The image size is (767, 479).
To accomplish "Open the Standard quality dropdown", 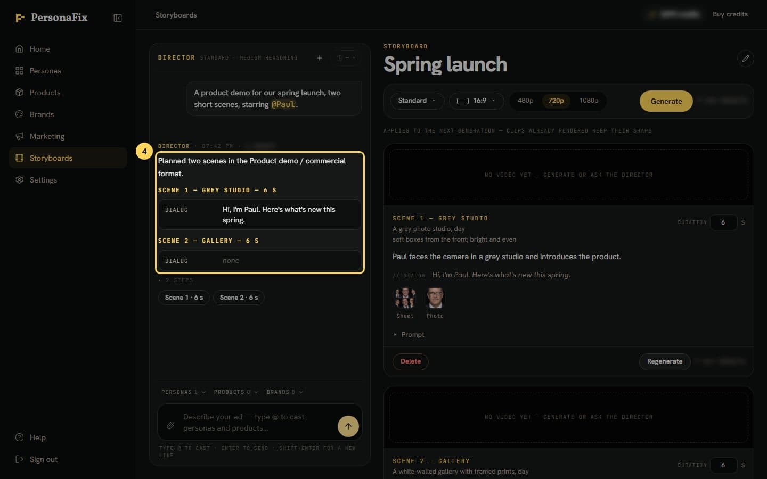I will (417, 101).
